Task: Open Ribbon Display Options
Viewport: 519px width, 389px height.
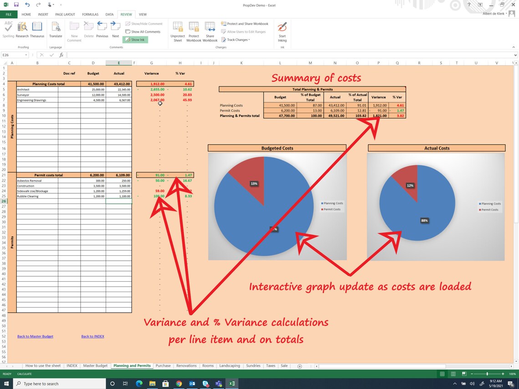Action: point(480,5)
